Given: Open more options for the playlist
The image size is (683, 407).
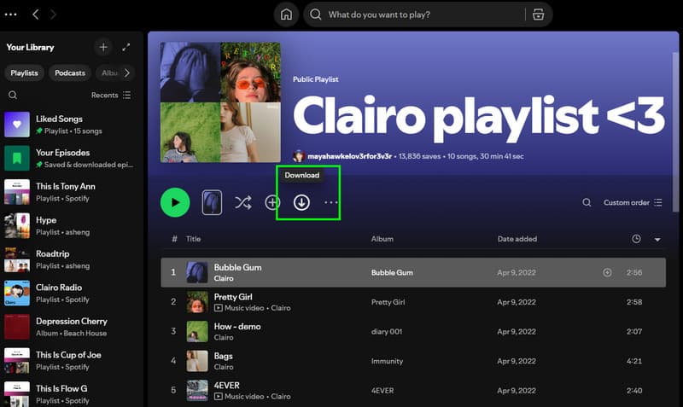Looking at the screenshot, I should coord(331,202).
